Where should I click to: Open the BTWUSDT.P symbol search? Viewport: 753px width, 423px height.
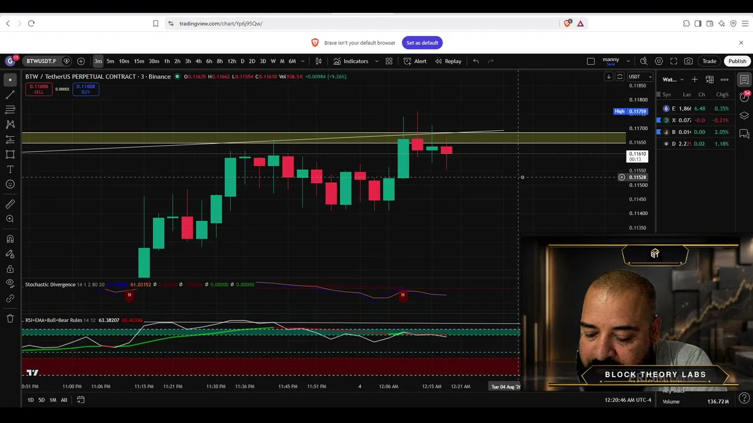pyautogui.click(x=41, y=61)
